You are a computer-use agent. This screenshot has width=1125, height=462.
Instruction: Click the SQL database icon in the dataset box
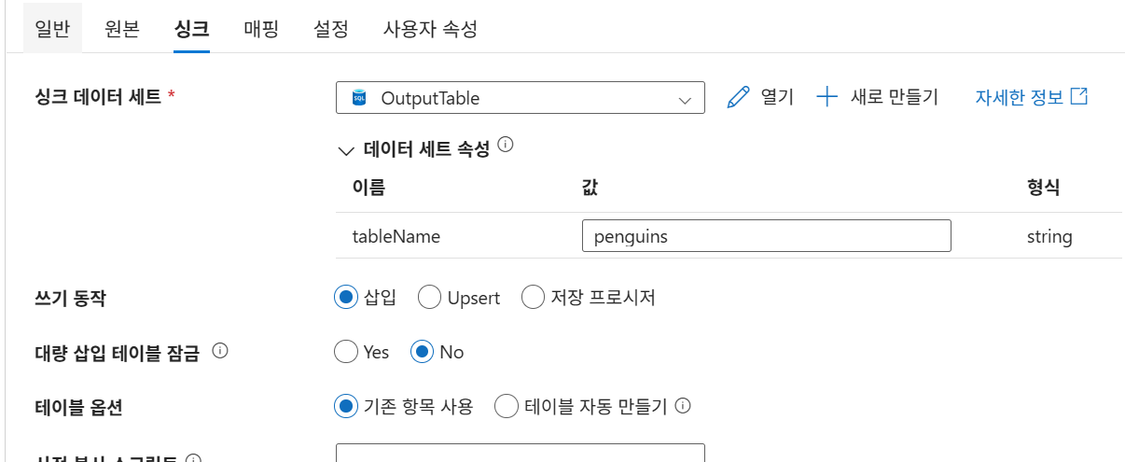359,98
